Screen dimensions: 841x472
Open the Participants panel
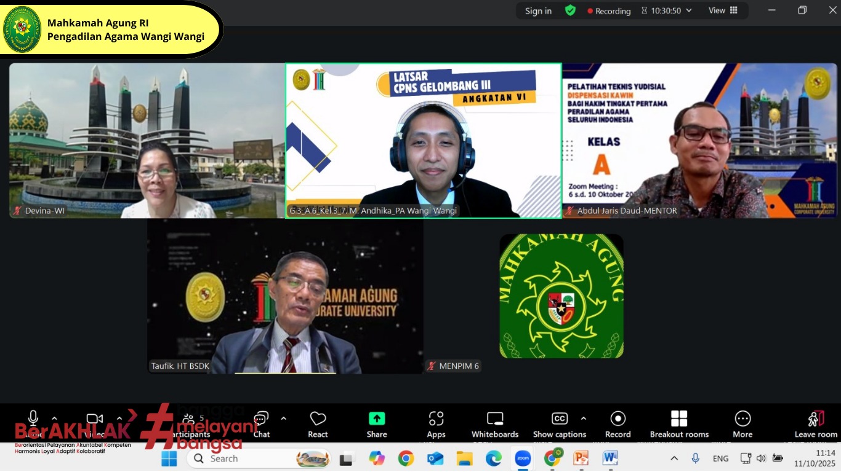click(189, 424)
